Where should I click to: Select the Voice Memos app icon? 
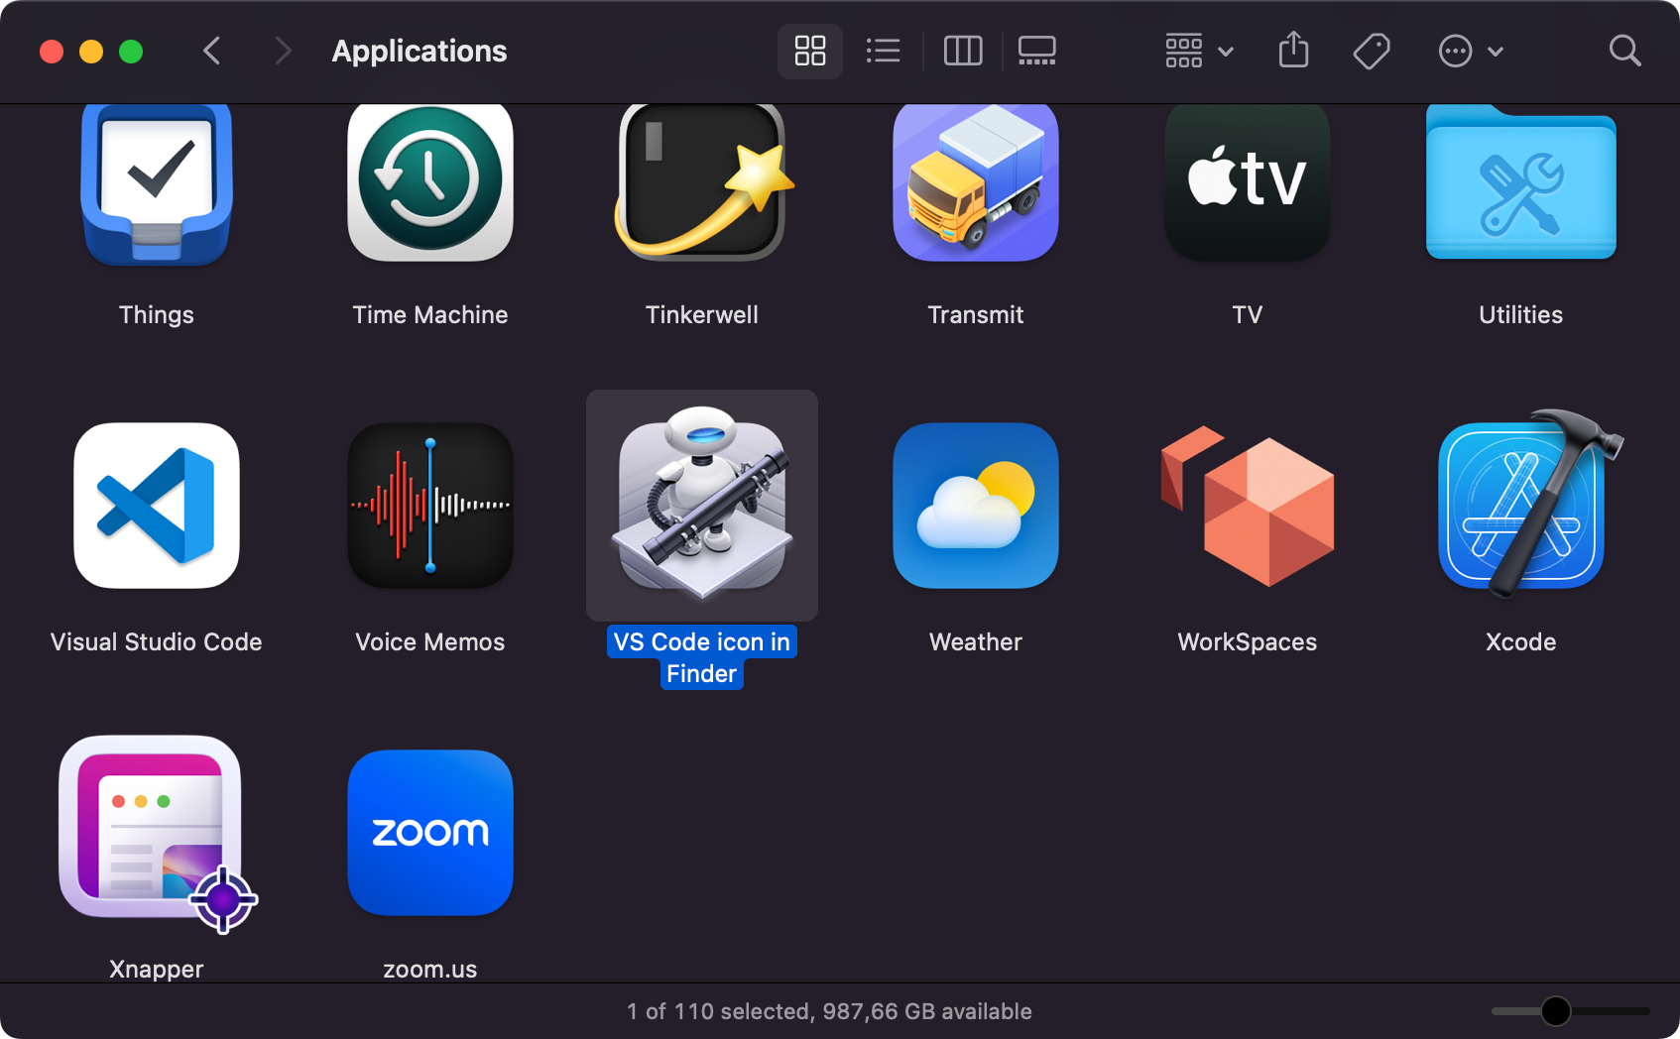coord(430,506)
